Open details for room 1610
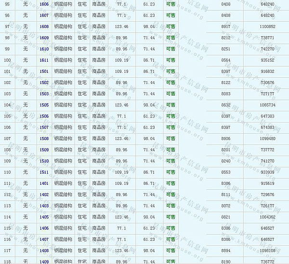The width and height of the screenshot is (289, 264). point(44,49)
